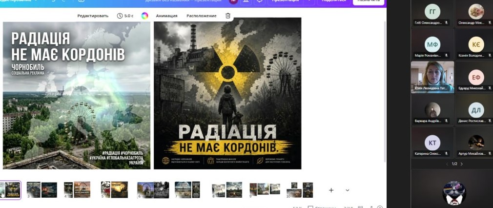Open page 3 thumbnail
493x208 pixels.
pos(42,190)
